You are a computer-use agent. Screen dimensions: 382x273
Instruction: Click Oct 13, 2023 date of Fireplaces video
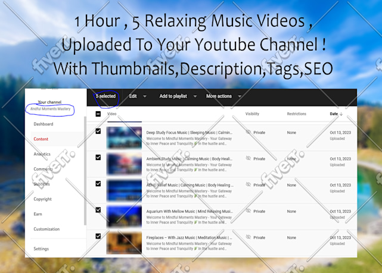click(x=340, y=237)
